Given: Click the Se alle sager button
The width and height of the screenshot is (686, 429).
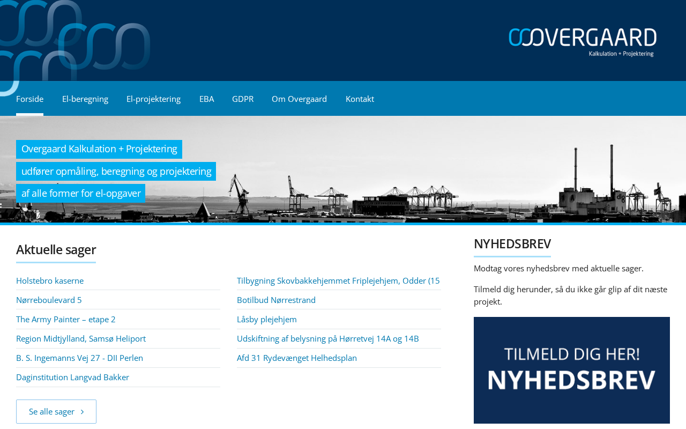Looking at the screenshot, I should [x=56, y=411].
